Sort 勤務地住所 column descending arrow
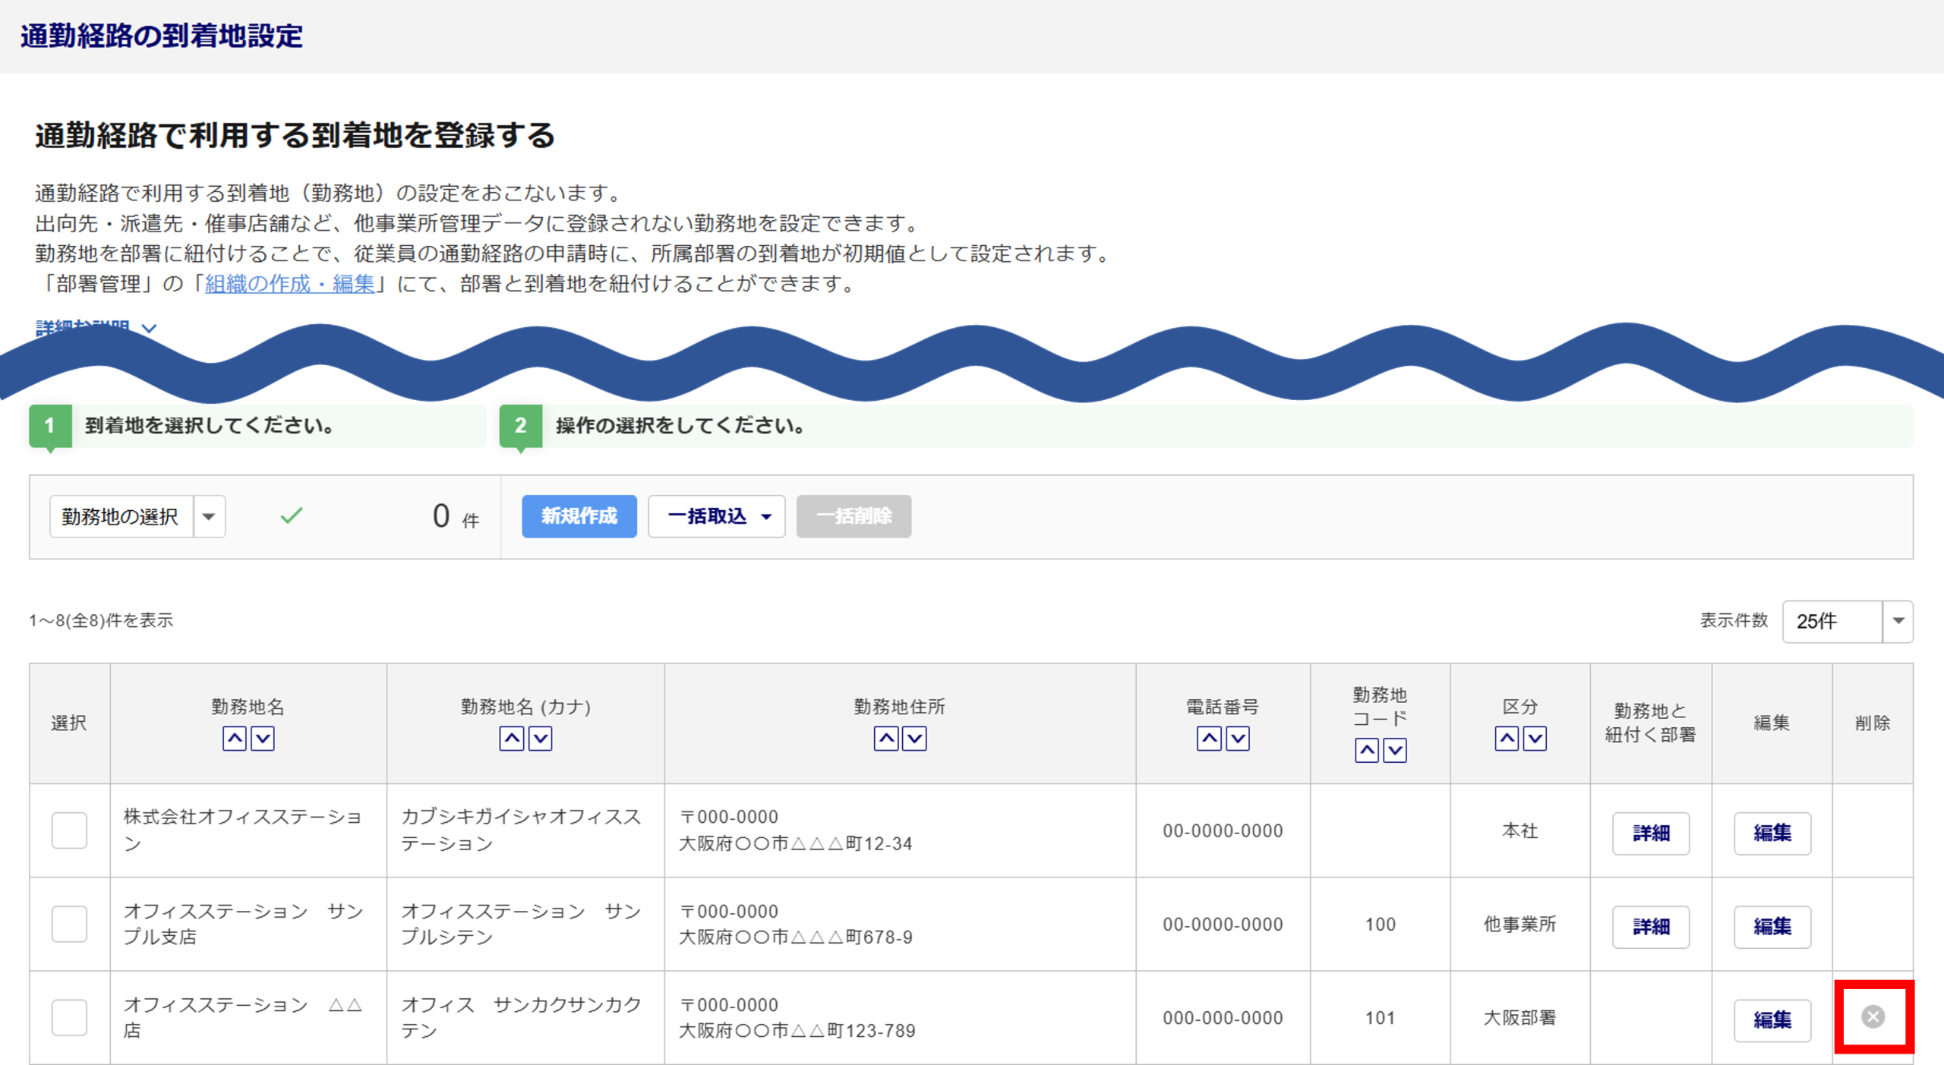Screen dimensions: 1944x1065 click(914, 738)
